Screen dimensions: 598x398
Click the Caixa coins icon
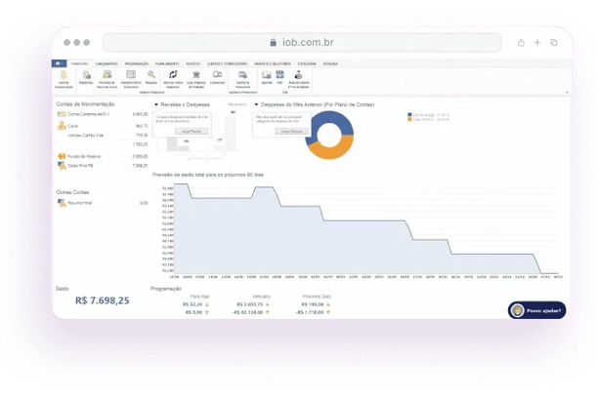click(62, 126)
